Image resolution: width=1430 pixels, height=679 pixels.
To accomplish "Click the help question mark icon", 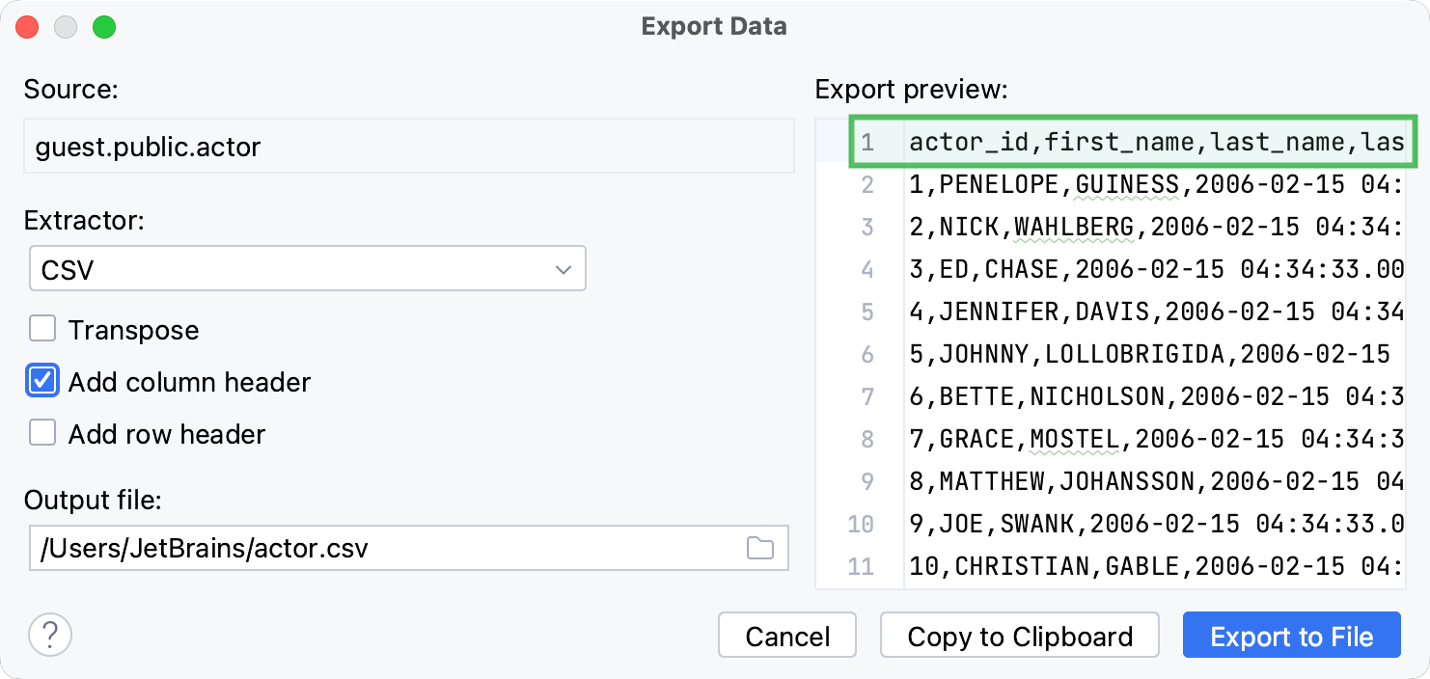I will 50,635.
